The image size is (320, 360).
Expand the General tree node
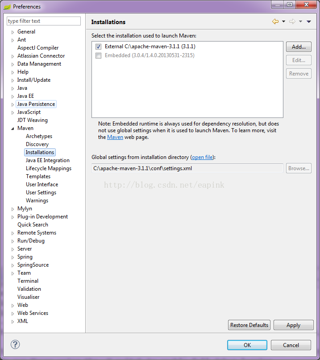click(13, 32)
